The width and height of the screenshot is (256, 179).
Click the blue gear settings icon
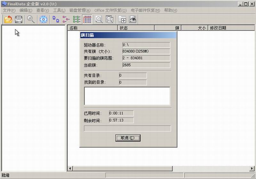[x=43, y=20]
